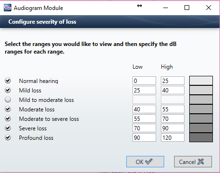Screen dimensions: 220x173
Task: Click the Profound loss High field
Action: [173, 137]
